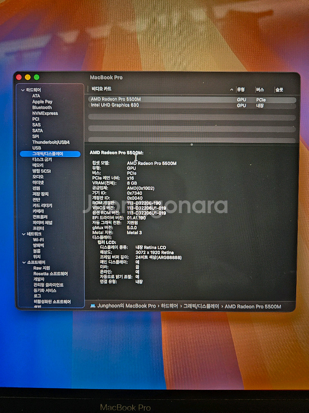Click the computer icon in path bar
Image resolution: width=309 pixels, height=413 pixels.
point(93,306)
